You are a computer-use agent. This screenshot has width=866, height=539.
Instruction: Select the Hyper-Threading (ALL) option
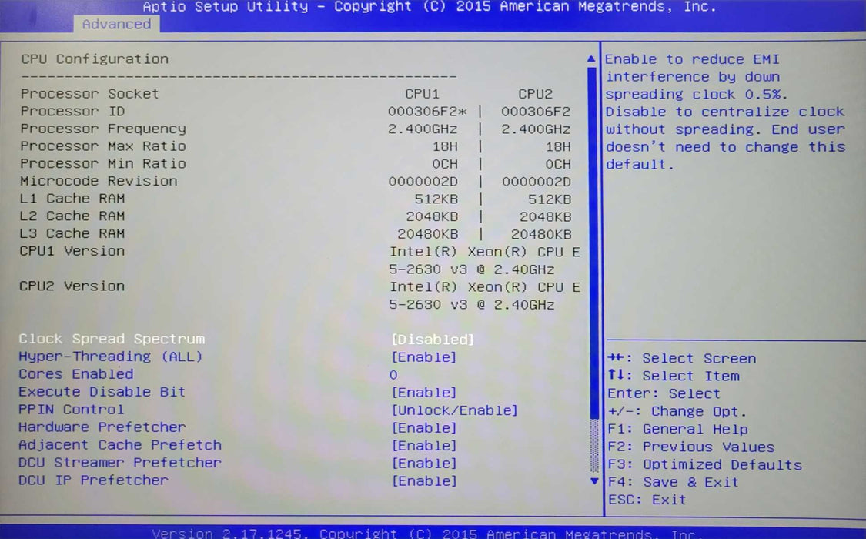click(110, 357)
